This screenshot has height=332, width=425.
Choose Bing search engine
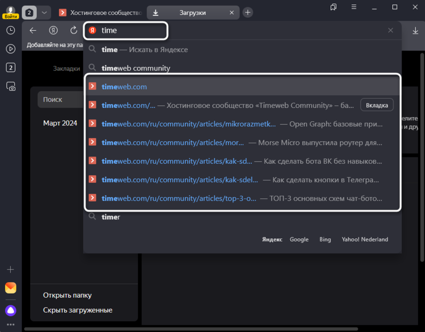(325, 239)
